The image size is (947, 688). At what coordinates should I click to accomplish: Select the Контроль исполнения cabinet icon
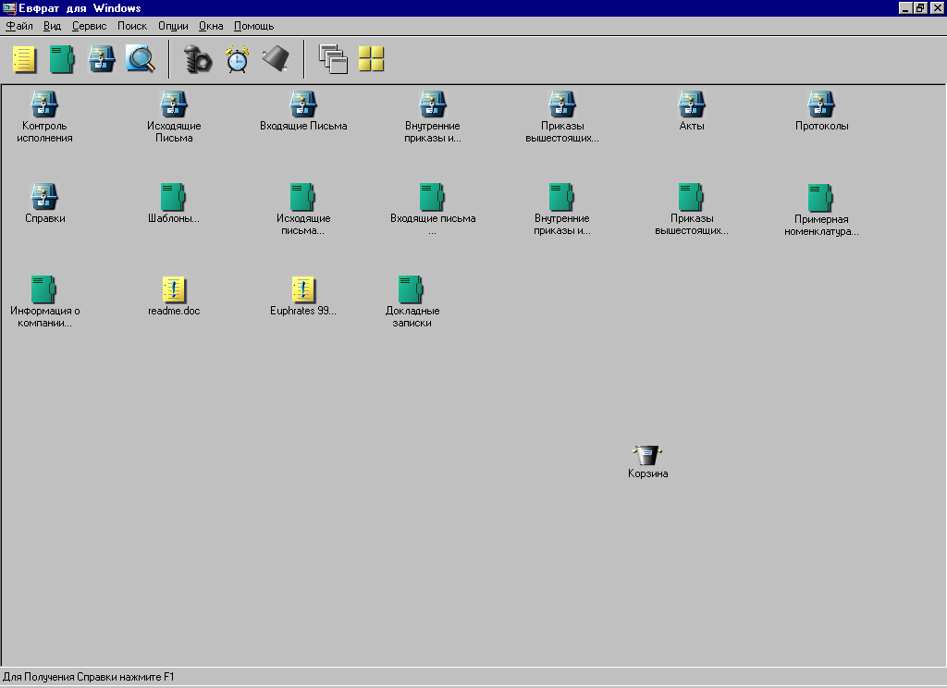click(x=44, y=104)
